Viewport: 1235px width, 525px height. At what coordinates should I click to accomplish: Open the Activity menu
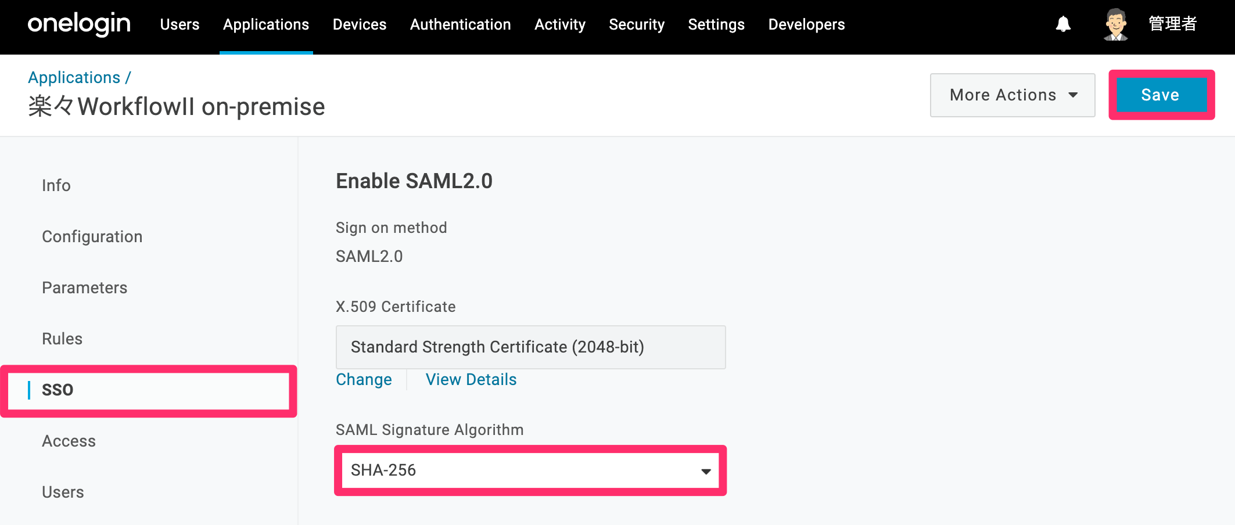coord(560,24)
